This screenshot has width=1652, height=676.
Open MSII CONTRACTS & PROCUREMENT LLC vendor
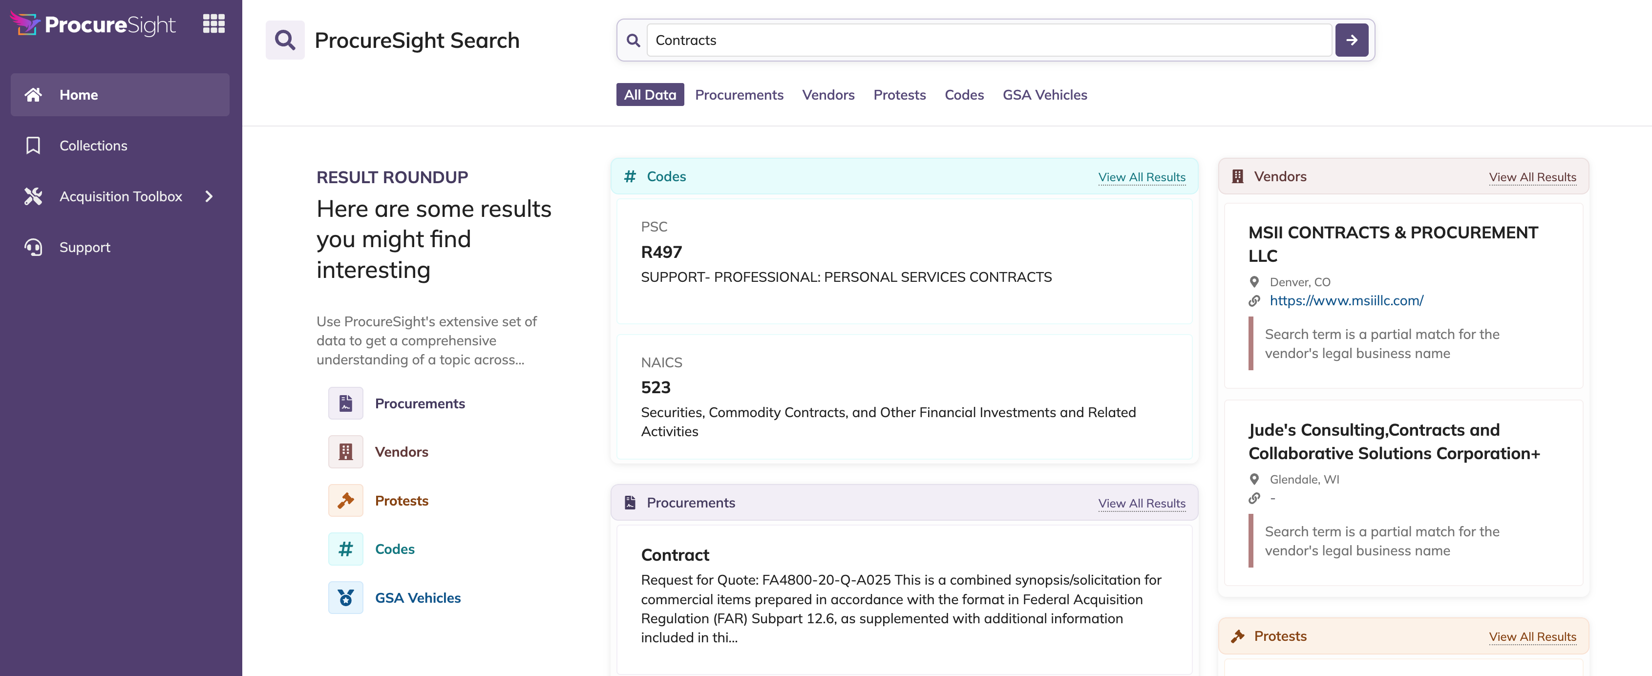[x=1393, y=244]
